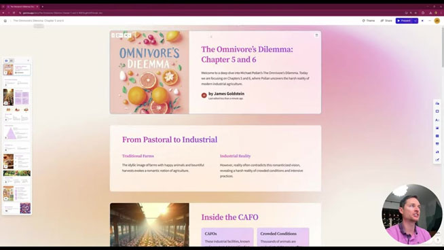Viewport: 444px width, 250px height.
Task: Open the Theme panel
Action: click(x=369, y=20)
